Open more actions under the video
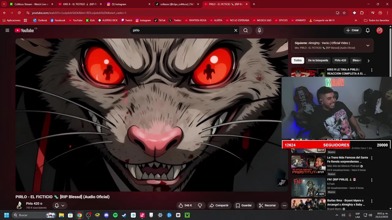The image size is (392, 220). 284,205
